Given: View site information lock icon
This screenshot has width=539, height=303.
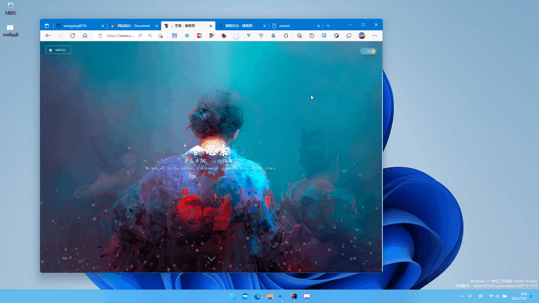Looking at the screenshot, I should coord(100,36).
